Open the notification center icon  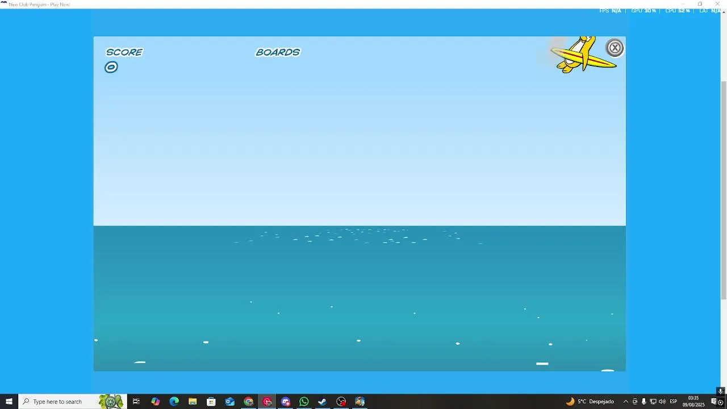click(x=714, y=402)
